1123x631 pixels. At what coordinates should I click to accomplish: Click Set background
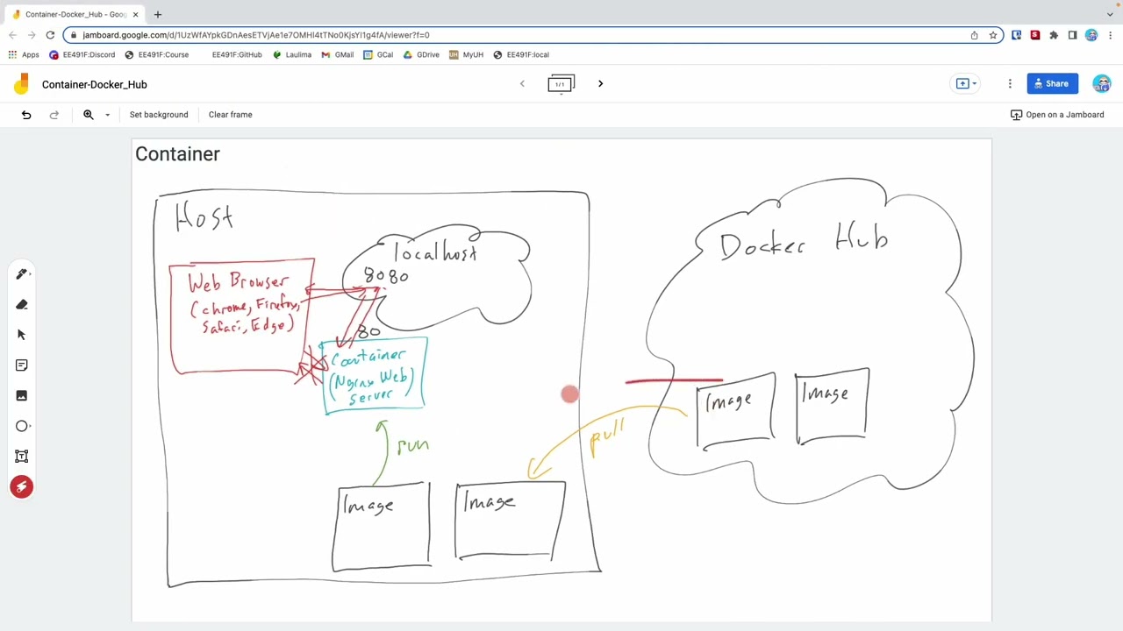click(x=159, y=115)
